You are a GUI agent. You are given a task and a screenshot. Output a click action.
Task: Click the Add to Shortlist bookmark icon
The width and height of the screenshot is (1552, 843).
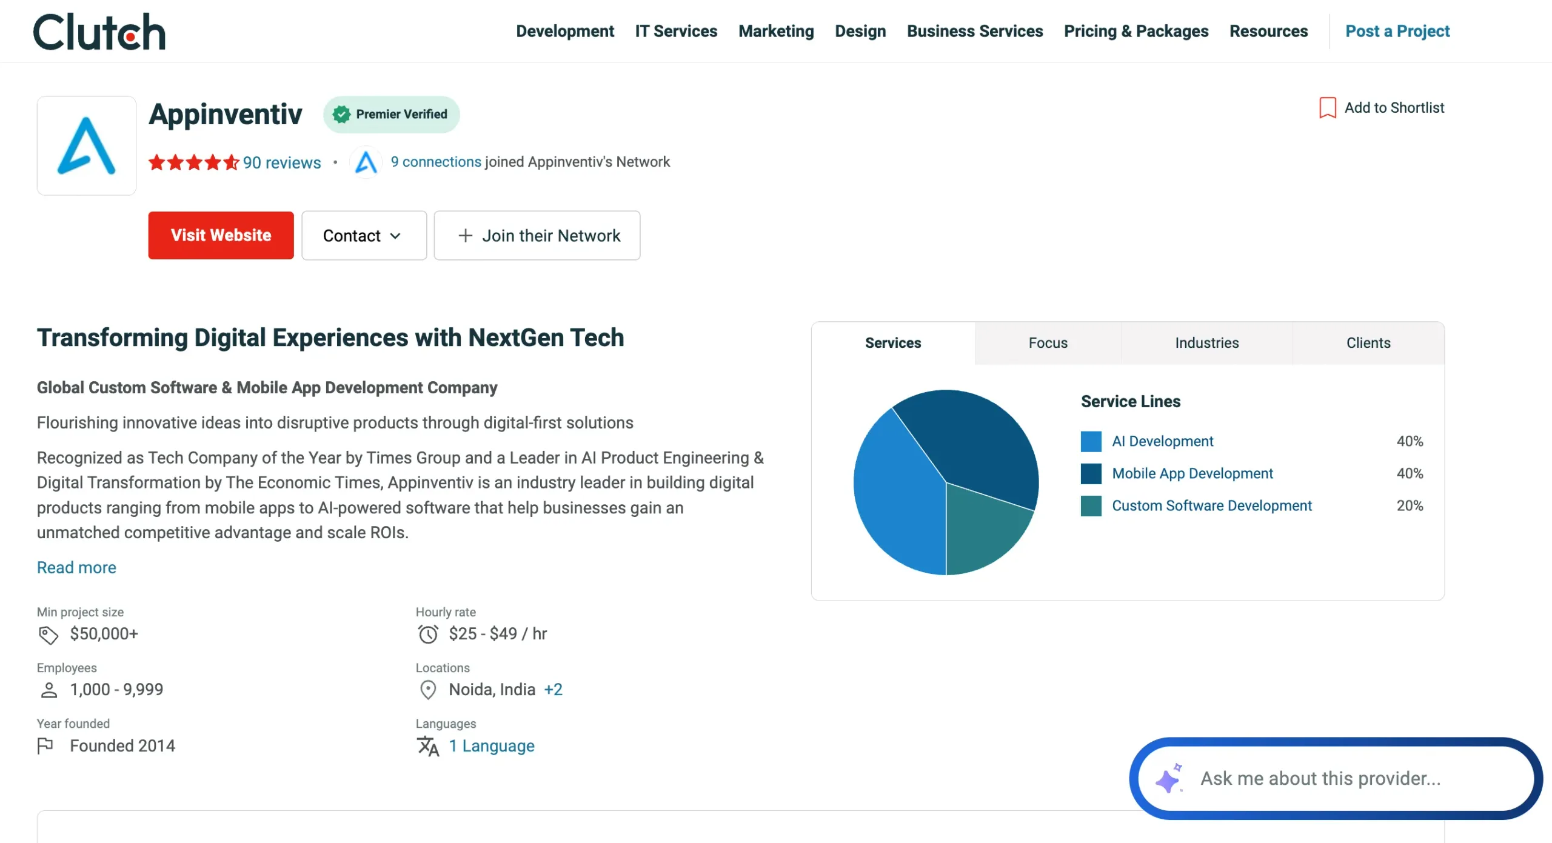coord(1328,107)
